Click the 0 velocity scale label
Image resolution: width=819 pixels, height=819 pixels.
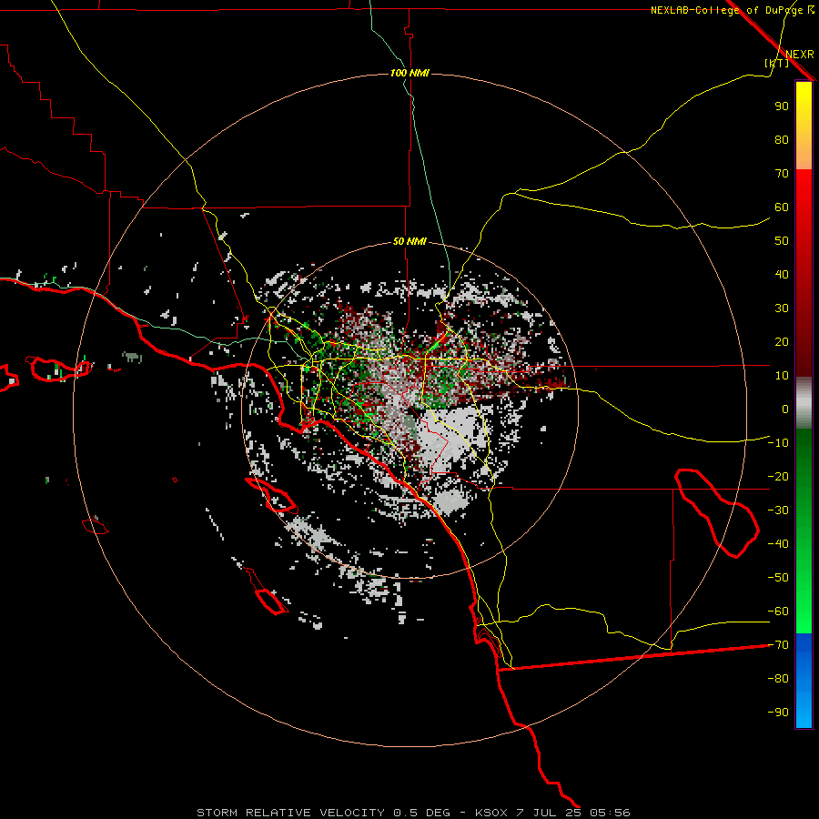(785, 409)
